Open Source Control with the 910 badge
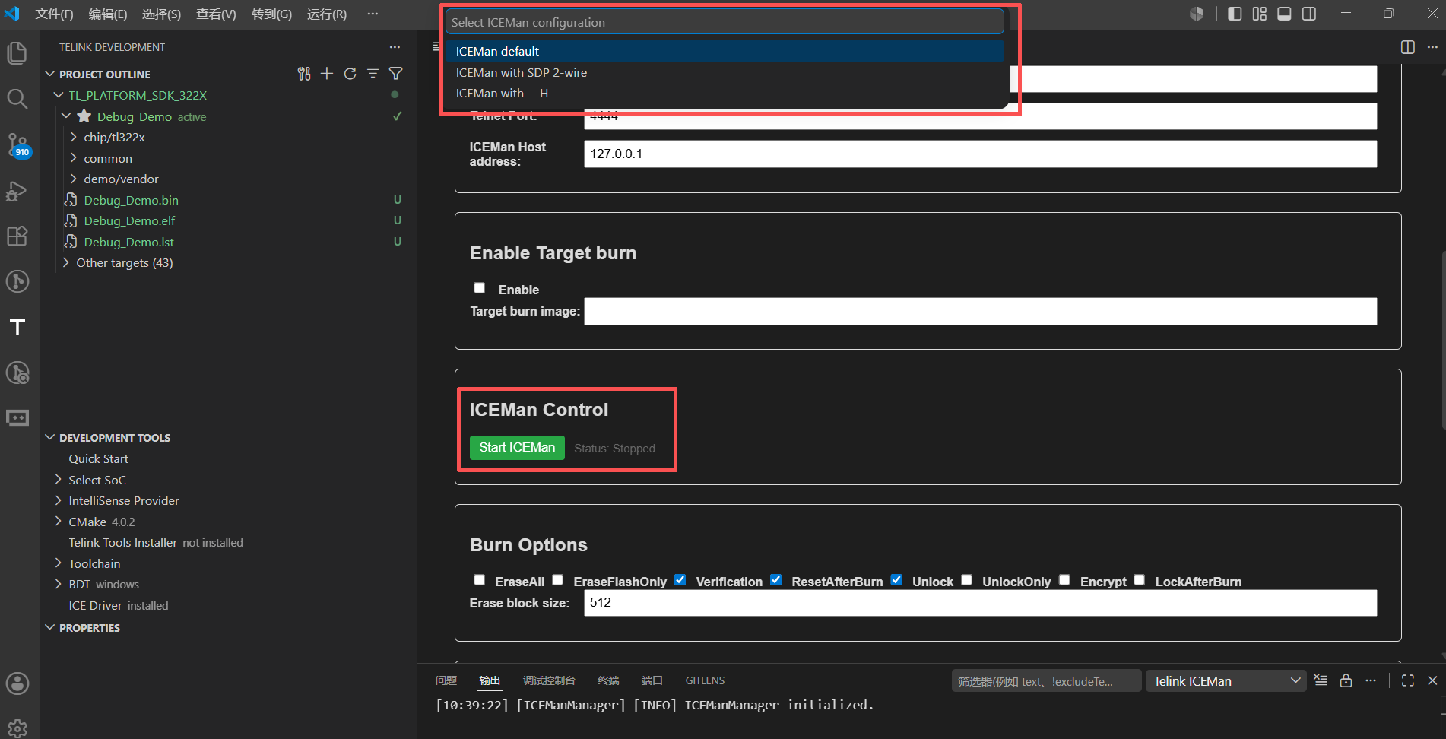 click(17, 144)
